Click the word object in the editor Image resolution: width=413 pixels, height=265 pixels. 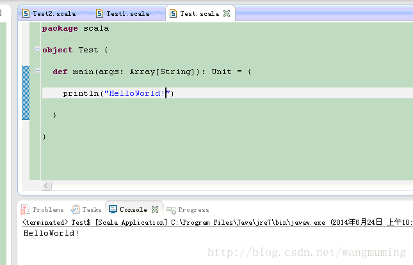click(57, 50)
